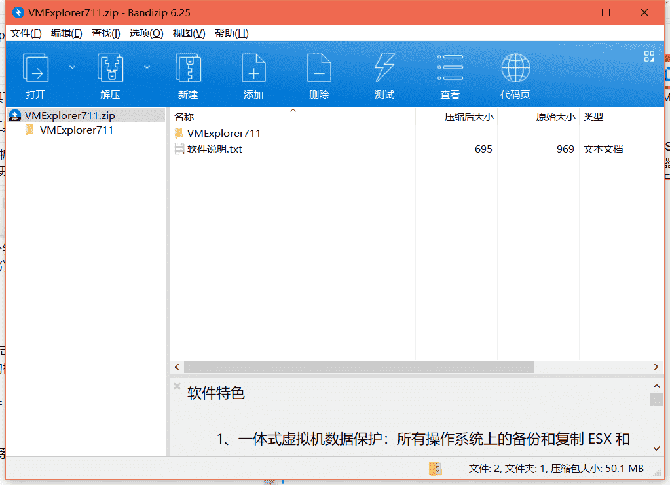This screenshot has height=485, width=670.
Task: Click the 软件特色 heading text
Action: [x=215, y=393]
